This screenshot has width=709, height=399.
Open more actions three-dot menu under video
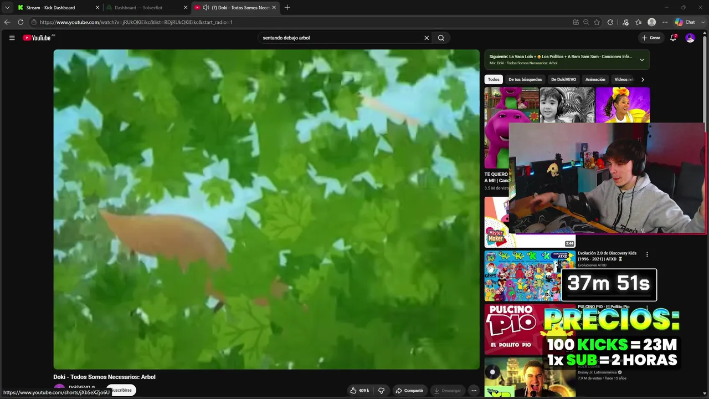(474, 391)
